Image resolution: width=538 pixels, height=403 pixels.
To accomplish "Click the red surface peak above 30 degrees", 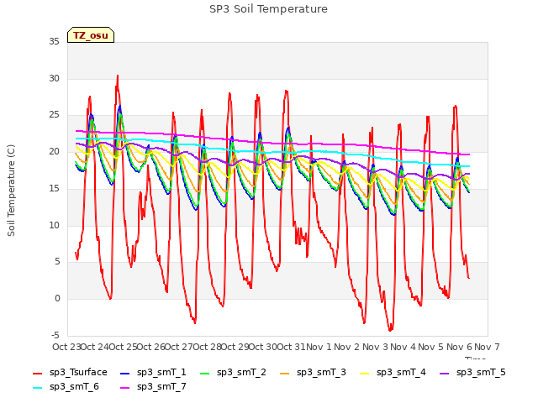I will (x=118, y=76).
